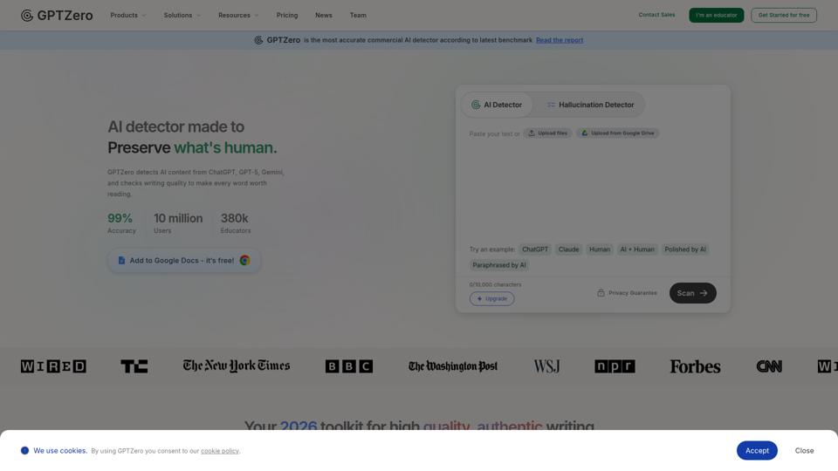Click The New York Times logo
The image size is (838, 471).
click(237, 365)
